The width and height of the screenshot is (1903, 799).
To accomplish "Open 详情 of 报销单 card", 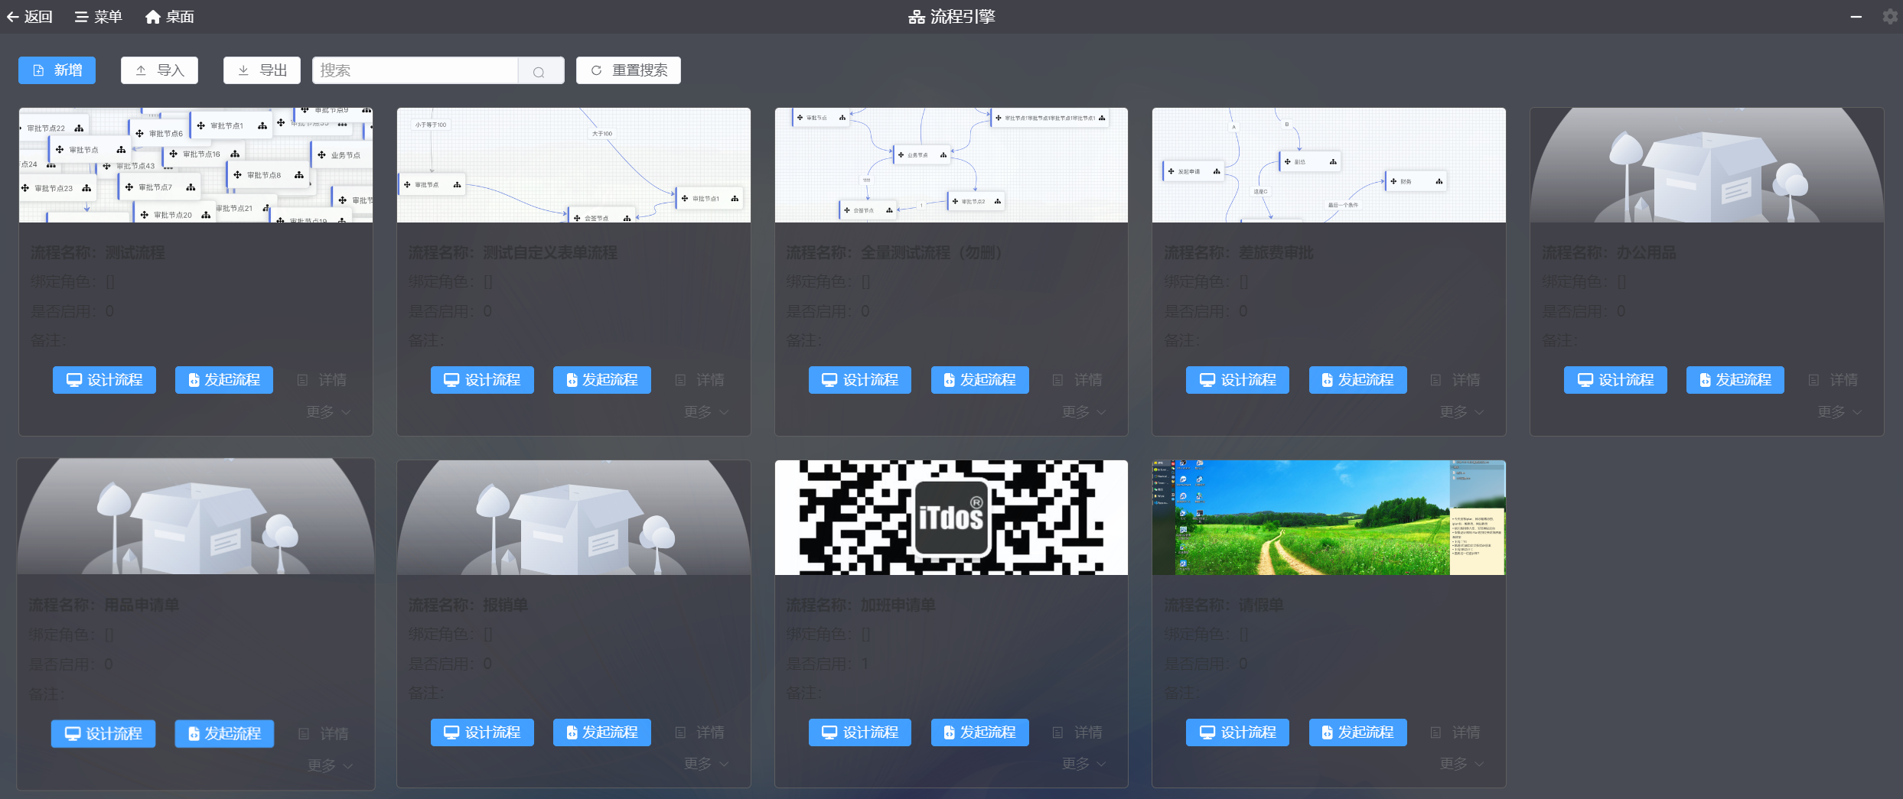I will click(699, 732).
